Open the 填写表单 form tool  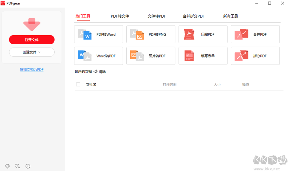pos(203,56)
